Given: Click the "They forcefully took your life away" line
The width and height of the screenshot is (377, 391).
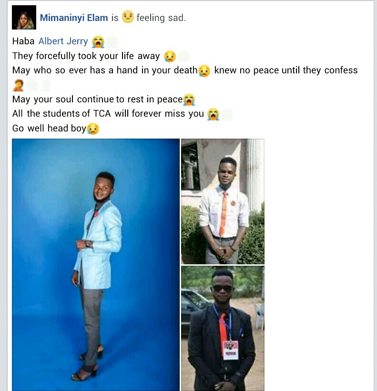Looking at the screenshot, I should (86, 56).
